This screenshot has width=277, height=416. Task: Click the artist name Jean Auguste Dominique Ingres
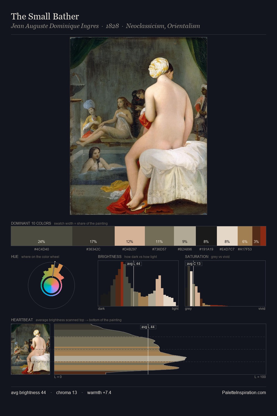point(55,26)
